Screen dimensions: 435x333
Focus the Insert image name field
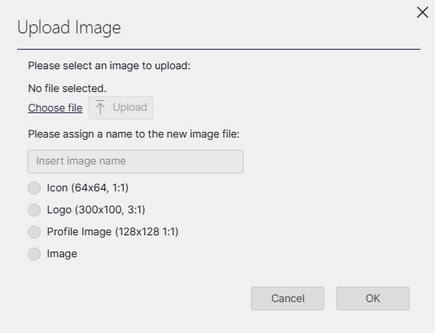tap(136, 162)
